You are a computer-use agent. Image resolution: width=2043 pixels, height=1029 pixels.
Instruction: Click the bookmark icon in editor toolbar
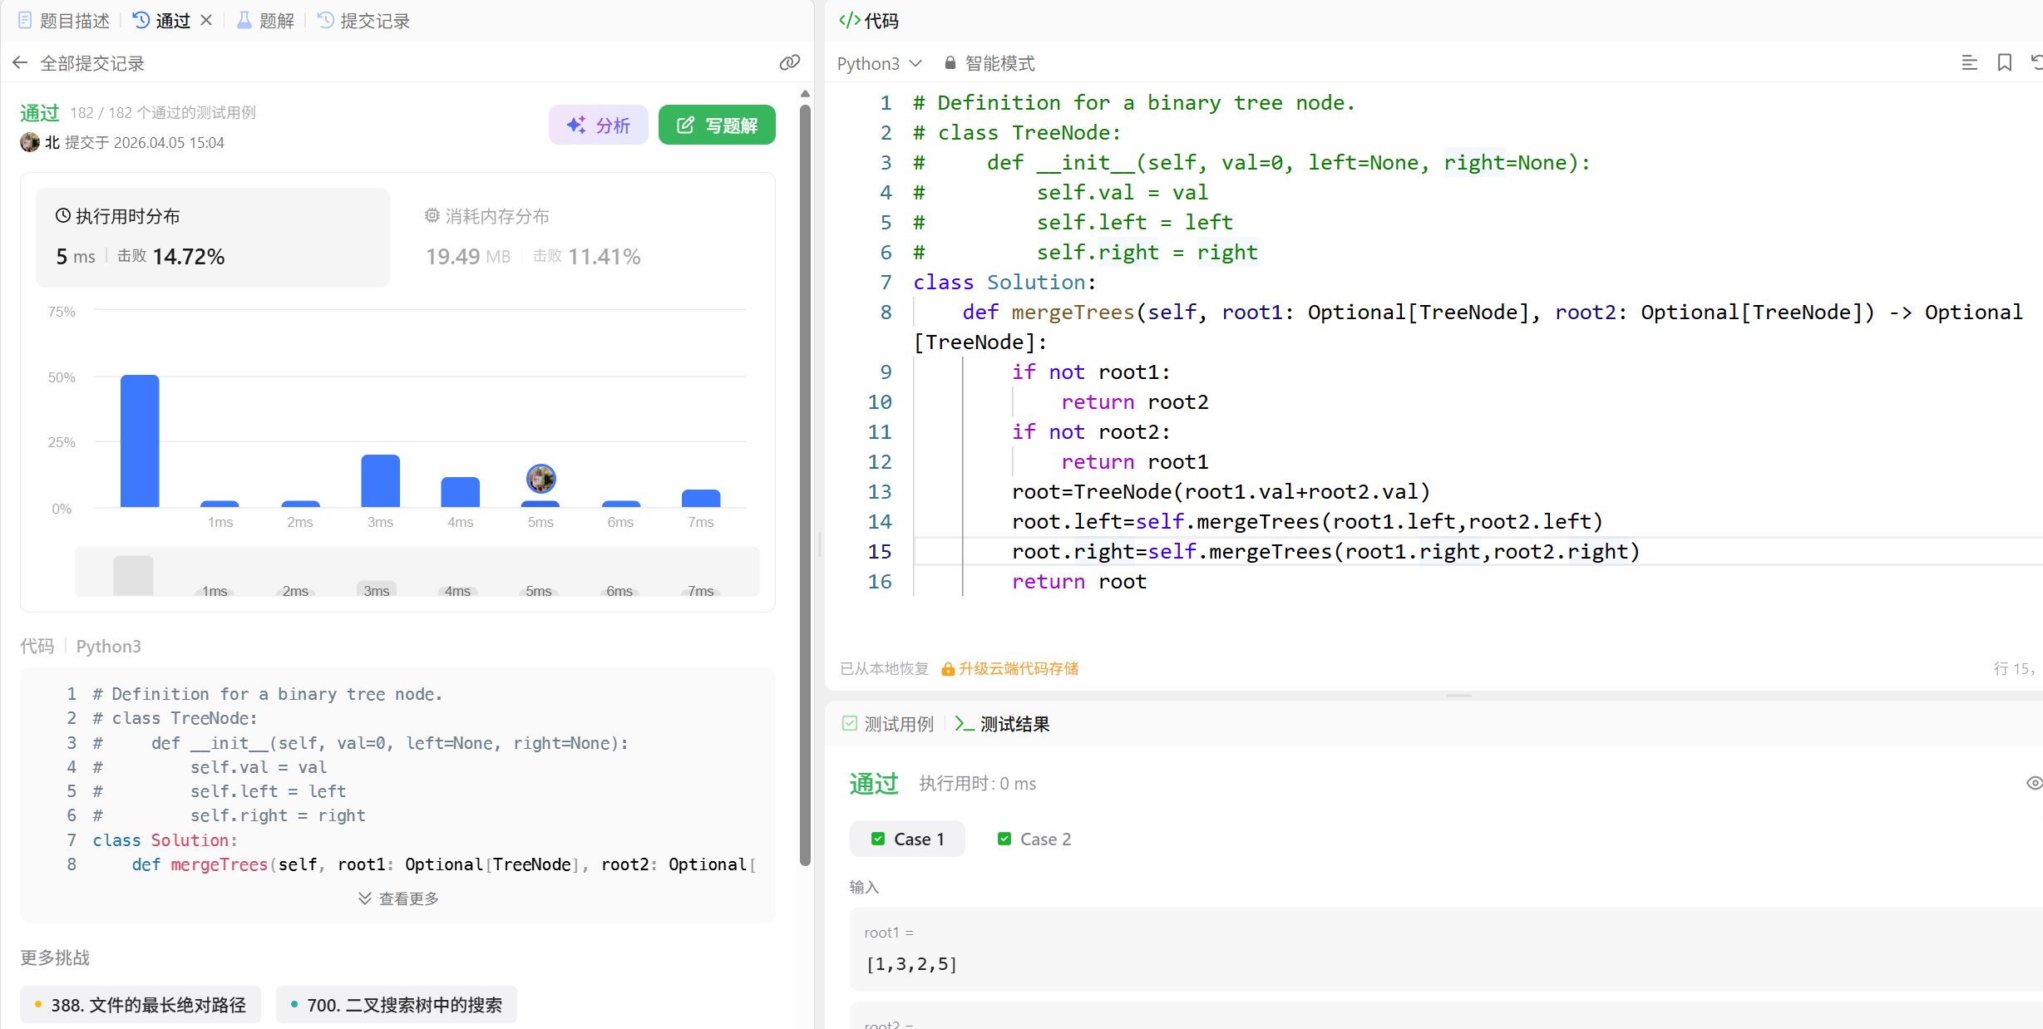click(x=2004, y=63)
